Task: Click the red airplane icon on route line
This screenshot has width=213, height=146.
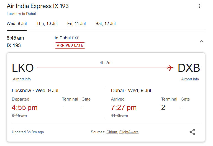Action: coord(170,68)
